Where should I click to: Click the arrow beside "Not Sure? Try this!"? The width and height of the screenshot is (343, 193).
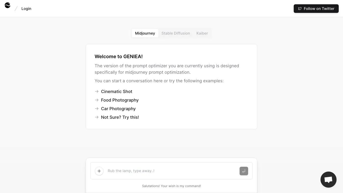click(x=97, y=117)
